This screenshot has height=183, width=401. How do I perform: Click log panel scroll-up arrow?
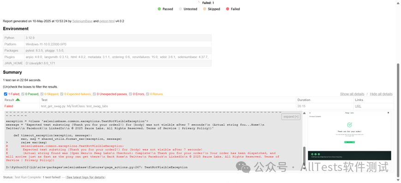coord(304,113)
